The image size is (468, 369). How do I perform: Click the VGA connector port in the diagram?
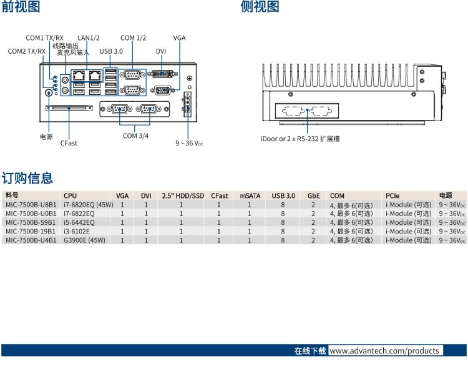pyautogui.click(x=162, y=90)
